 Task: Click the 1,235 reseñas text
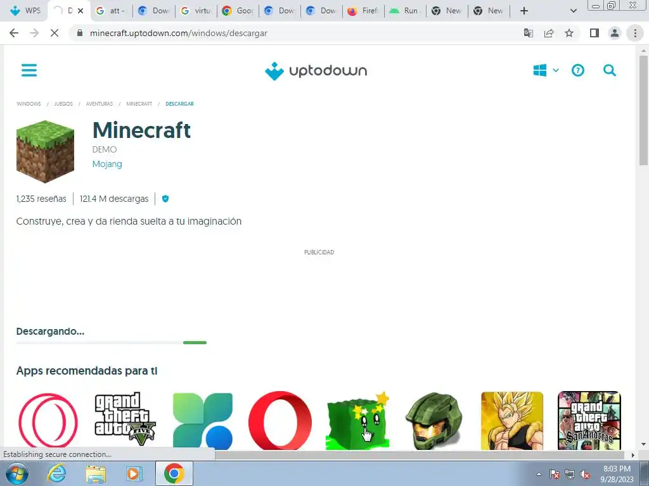(x=41, y=199)
